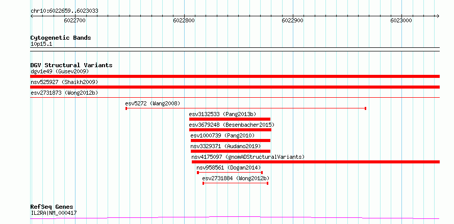
Task: Click the red bar under nsv525927
Action: [235, 87]
